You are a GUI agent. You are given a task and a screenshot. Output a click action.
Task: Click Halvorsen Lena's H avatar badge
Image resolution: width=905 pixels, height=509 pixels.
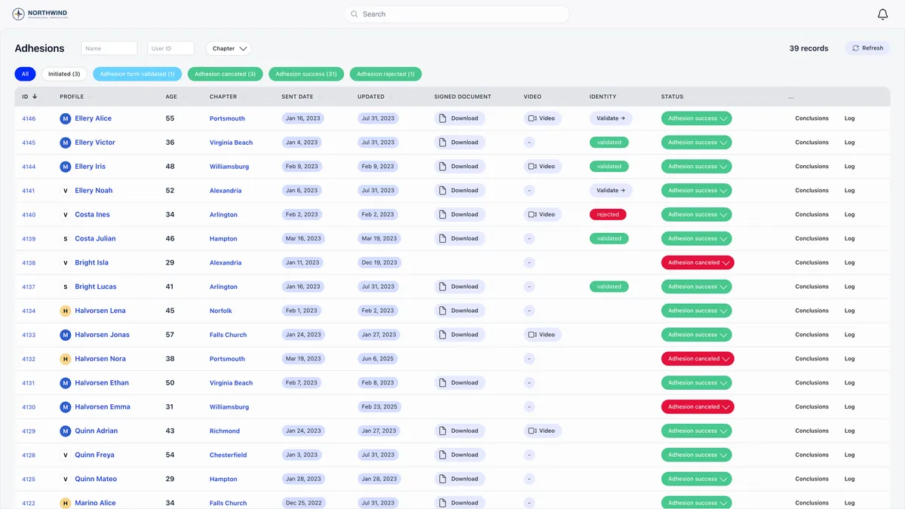pos(66,311)
